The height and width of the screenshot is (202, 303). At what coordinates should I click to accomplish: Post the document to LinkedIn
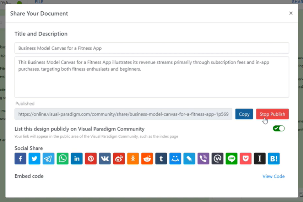pos(77,158)
